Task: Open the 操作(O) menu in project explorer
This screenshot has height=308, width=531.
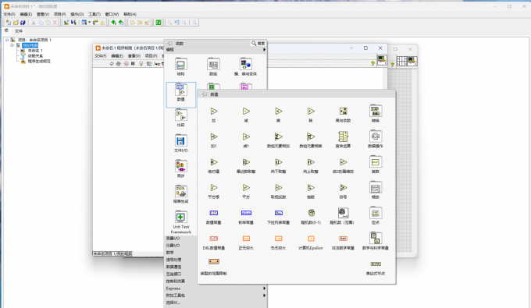Action: pyautogui.click(x=77, y=14)
